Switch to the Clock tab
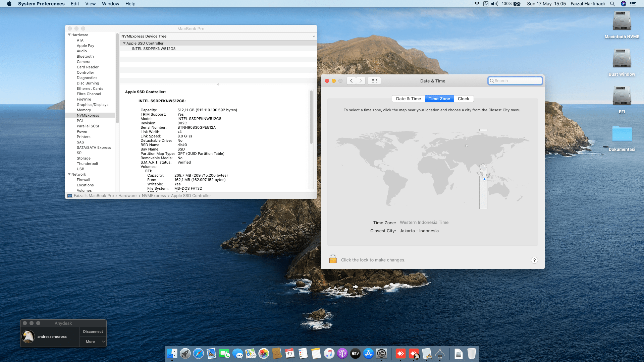The height and width of the screenshot is (362, 644). [x=464, y=99]
